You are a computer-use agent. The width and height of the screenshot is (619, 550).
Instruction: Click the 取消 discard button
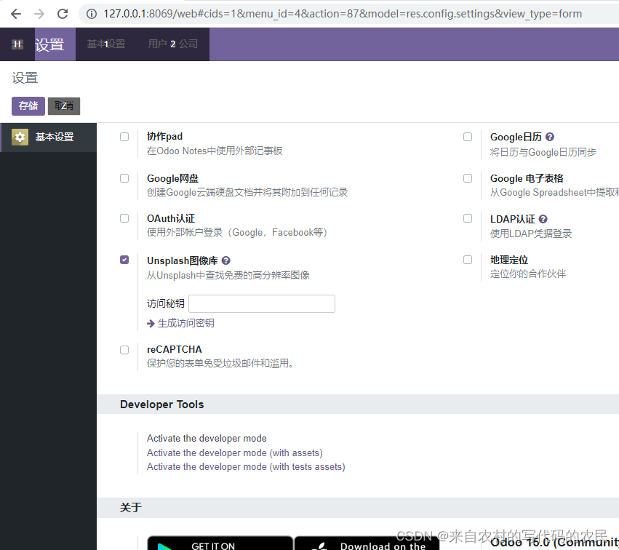click(x=63, y=105)
